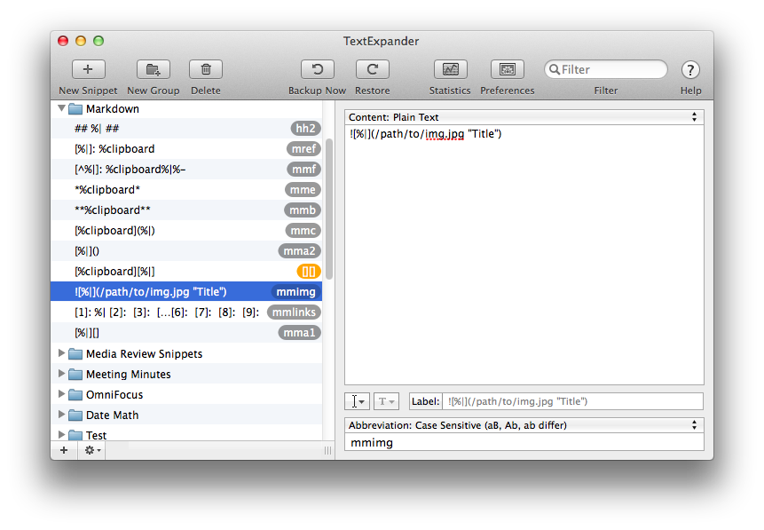Select the **%clipboard** snippet

(186, 210)
